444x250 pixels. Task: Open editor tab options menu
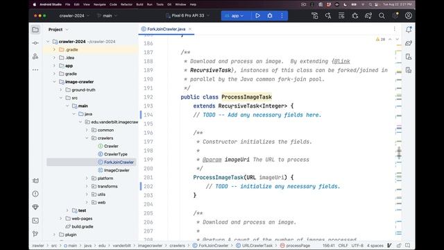click(x=395, y=29)
